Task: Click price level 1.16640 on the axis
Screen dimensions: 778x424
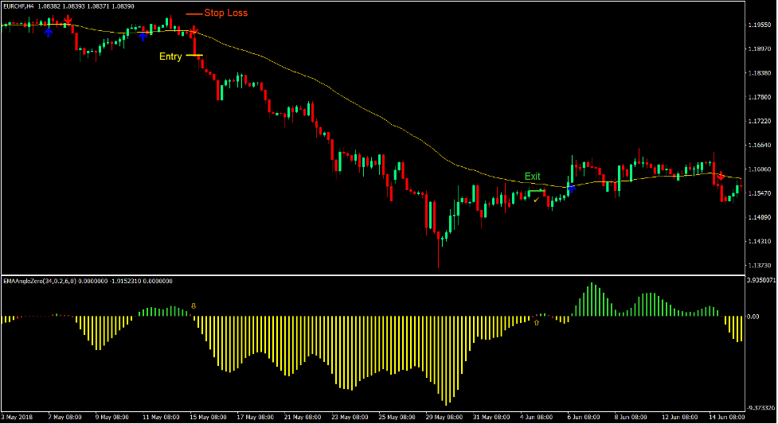Action: point(760,146)
